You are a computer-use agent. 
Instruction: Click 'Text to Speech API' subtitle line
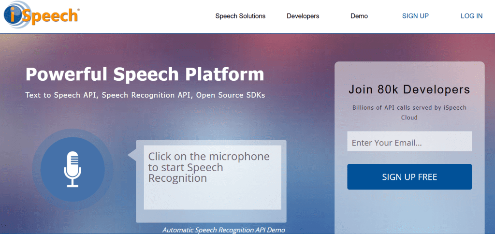(x=145, y=95)
